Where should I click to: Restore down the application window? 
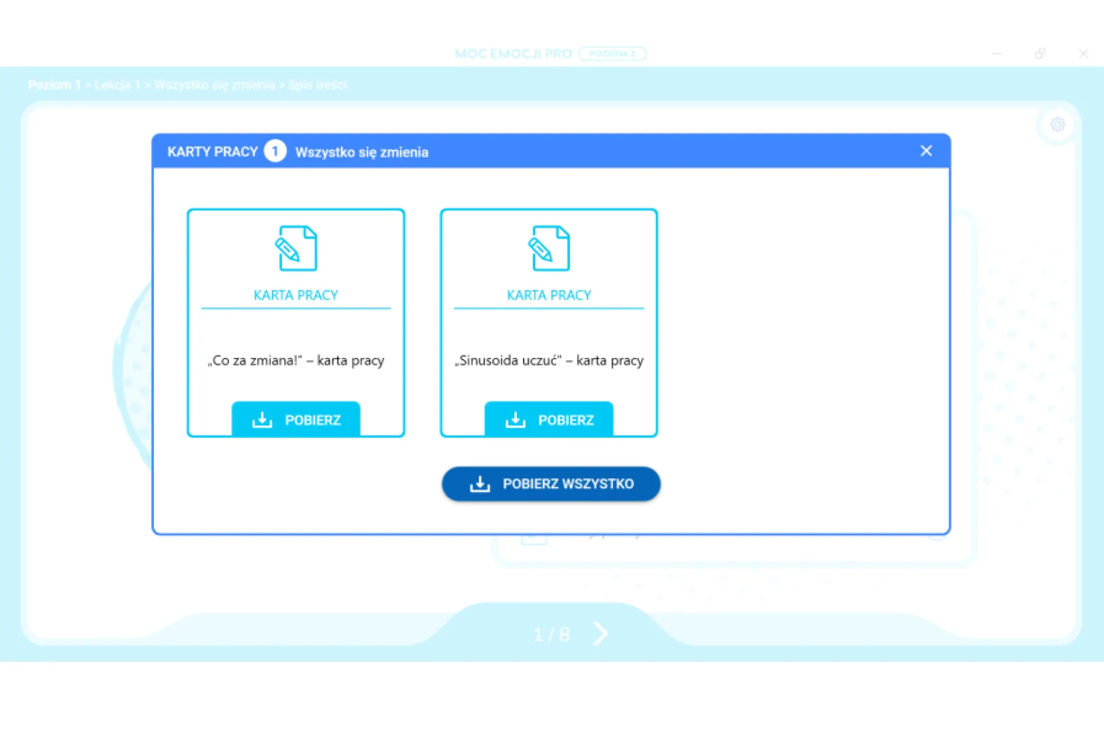pyautogui.click(x=1040, y=54)
